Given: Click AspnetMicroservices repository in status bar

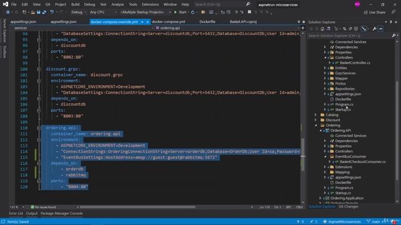Looking at the screenshot, I should [x=342, y=222].
